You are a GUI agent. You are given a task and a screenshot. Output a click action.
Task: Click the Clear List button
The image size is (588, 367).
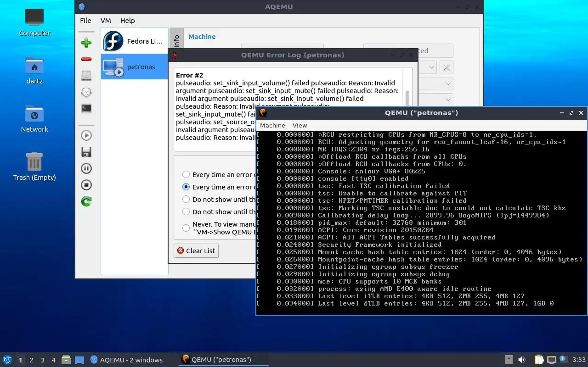[196, 250]
